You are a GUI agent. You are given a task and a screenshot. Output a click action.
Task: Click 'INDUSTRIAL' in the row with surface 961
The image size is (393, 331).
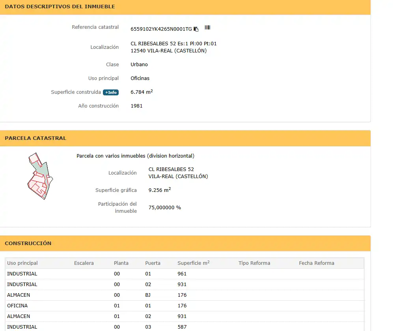point(22,274)
